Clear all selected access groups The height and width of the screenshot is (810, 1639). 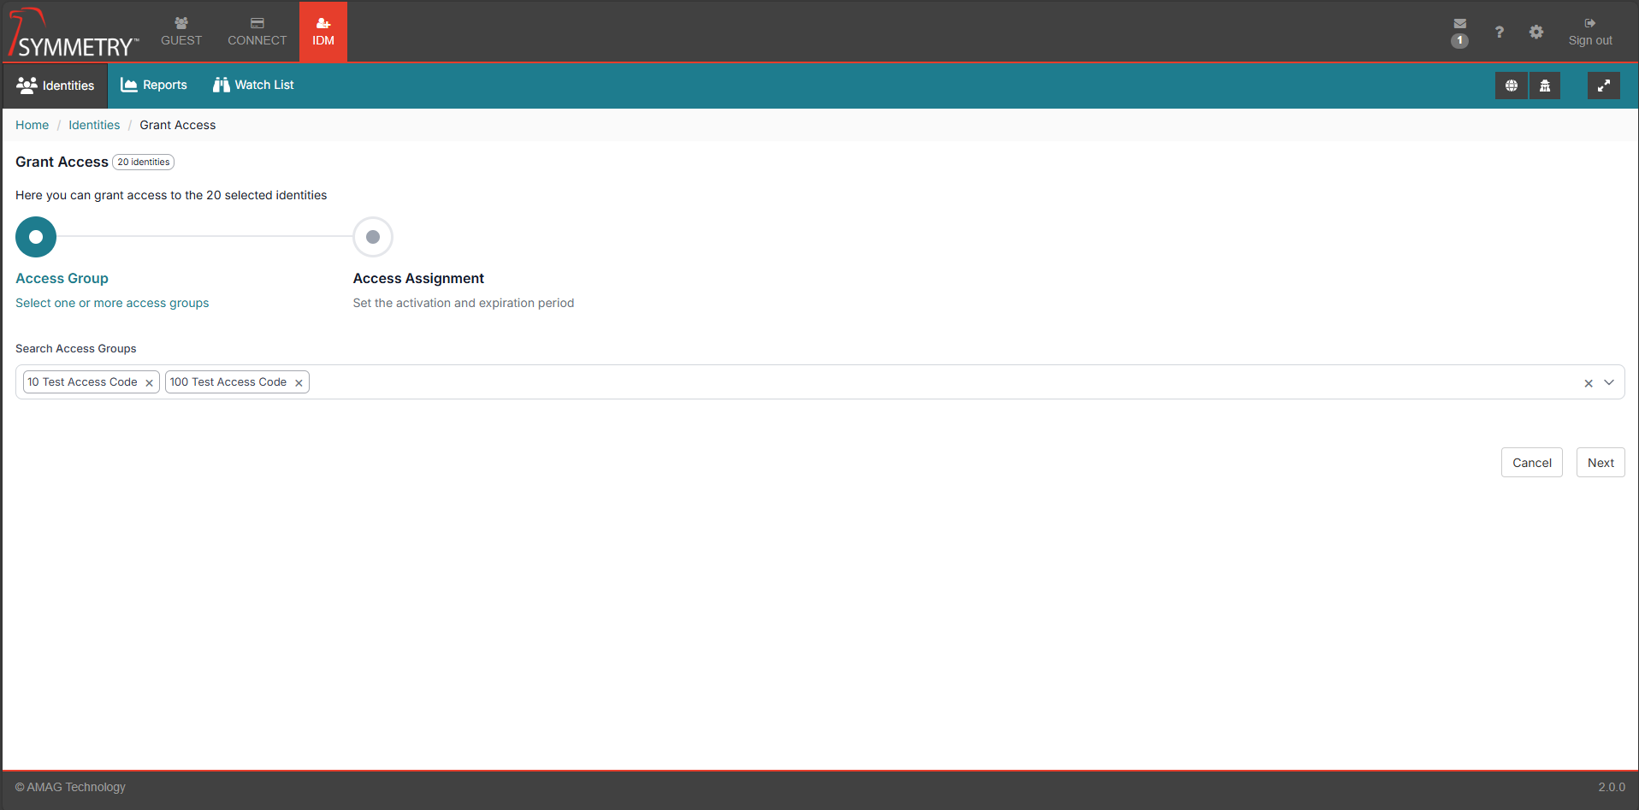pos(1588,383)
